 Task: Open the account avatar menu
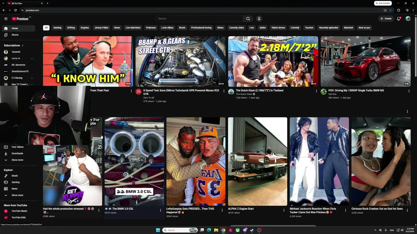(x=408, y=19)
